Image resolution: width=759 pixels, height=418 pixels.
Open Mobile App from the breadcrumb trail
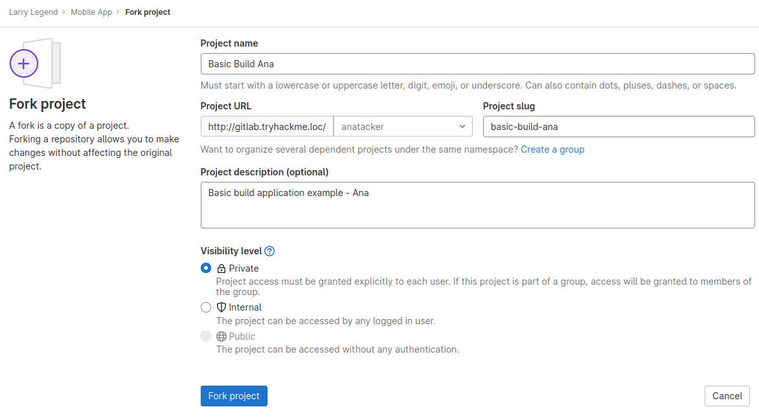91,12
